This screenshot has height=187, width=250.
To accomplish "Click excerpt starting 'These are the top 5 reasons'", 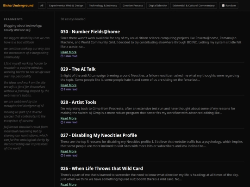I will (151, 144).
